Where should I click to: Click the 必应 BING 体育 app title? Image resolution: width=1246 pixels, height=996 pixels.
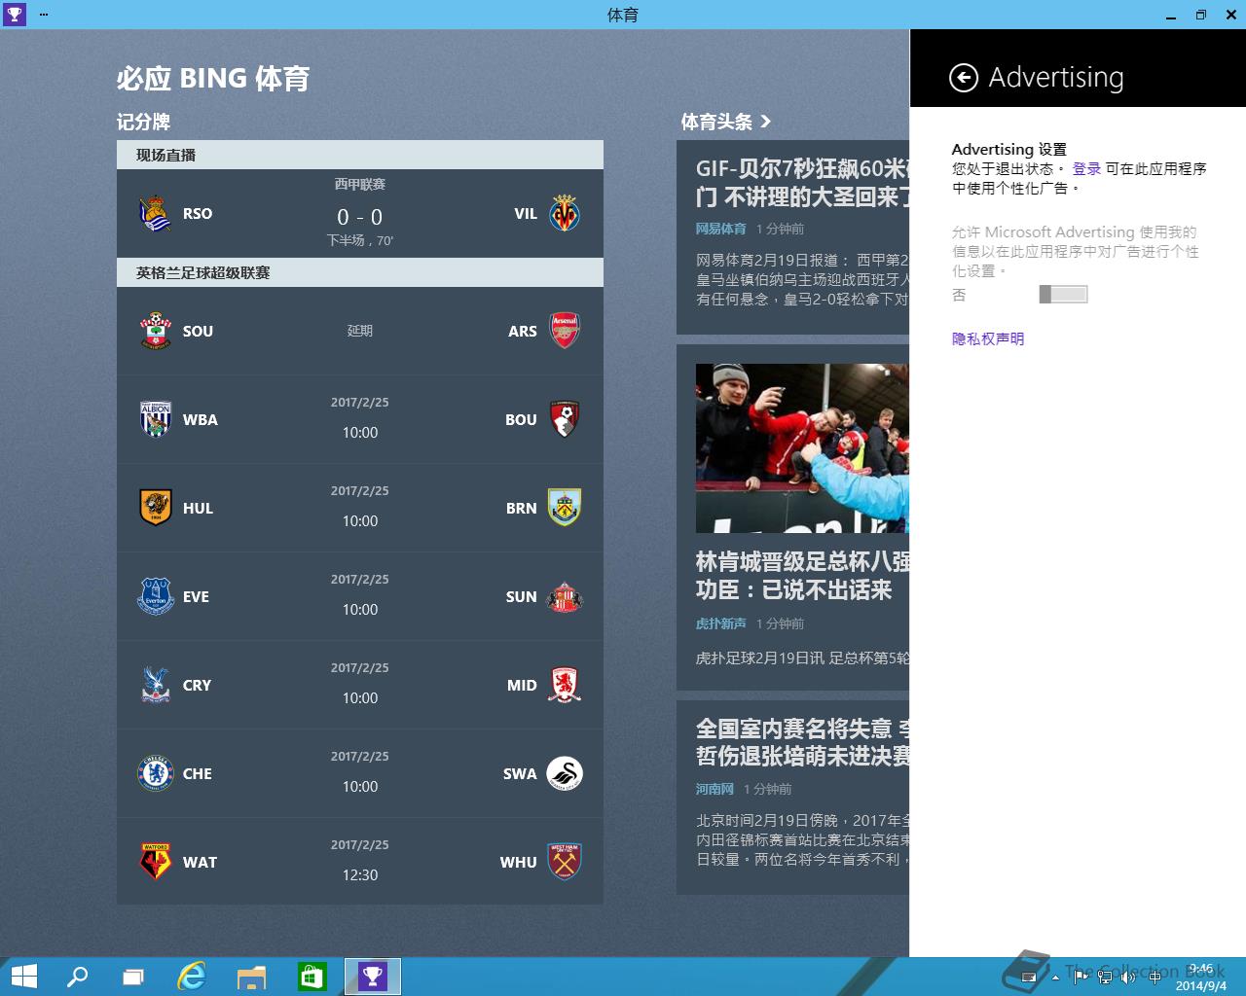213,79
